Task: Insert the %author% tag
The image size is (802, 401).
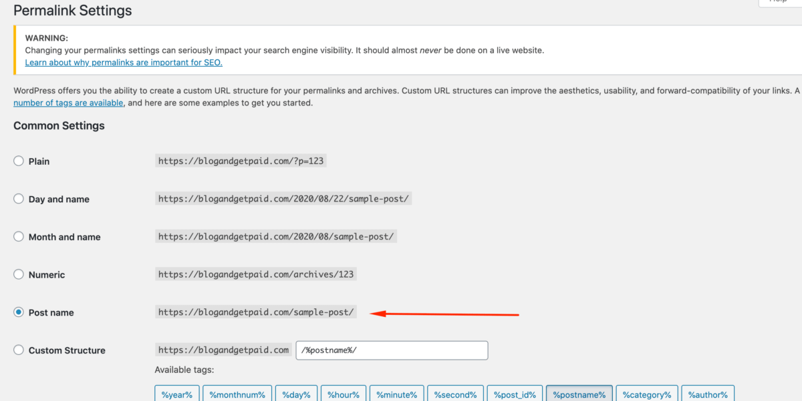Action: (x=708, y=394)
